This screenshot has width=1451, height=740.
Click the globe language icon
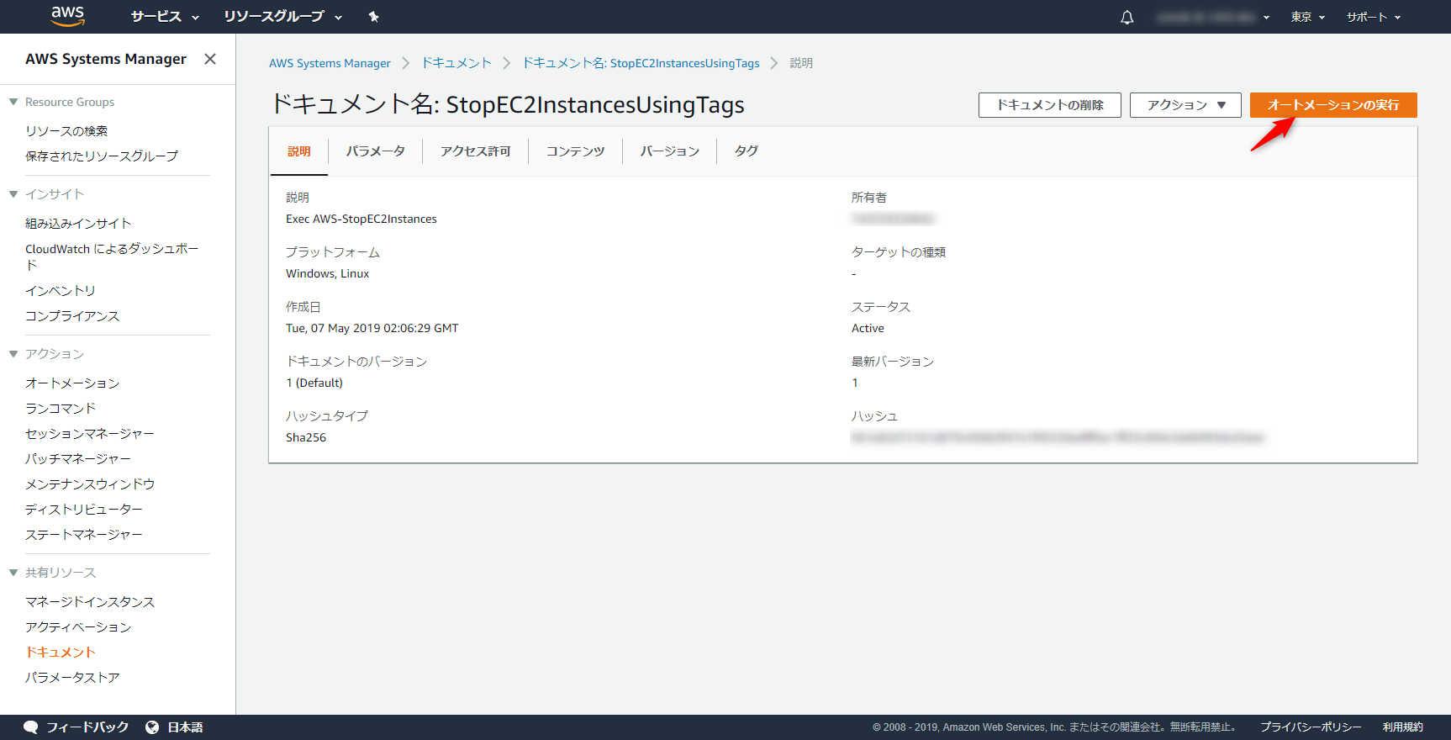[x=152, y=727]
